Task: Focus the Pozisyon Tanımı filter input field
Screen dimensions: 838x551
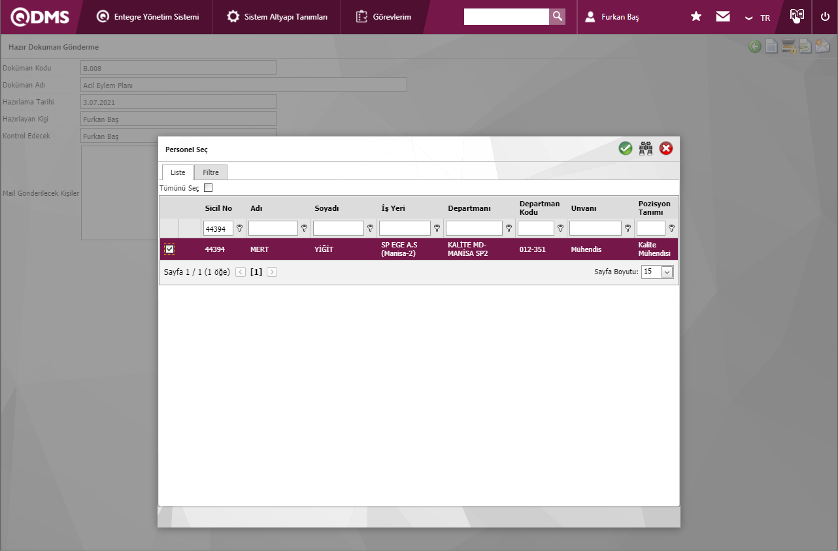Action: coord(651,228)
